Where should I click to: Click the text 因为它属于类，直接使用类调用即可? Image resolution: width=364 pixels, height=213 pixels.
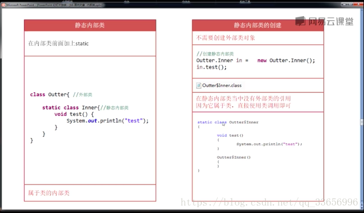click(243, 106)
